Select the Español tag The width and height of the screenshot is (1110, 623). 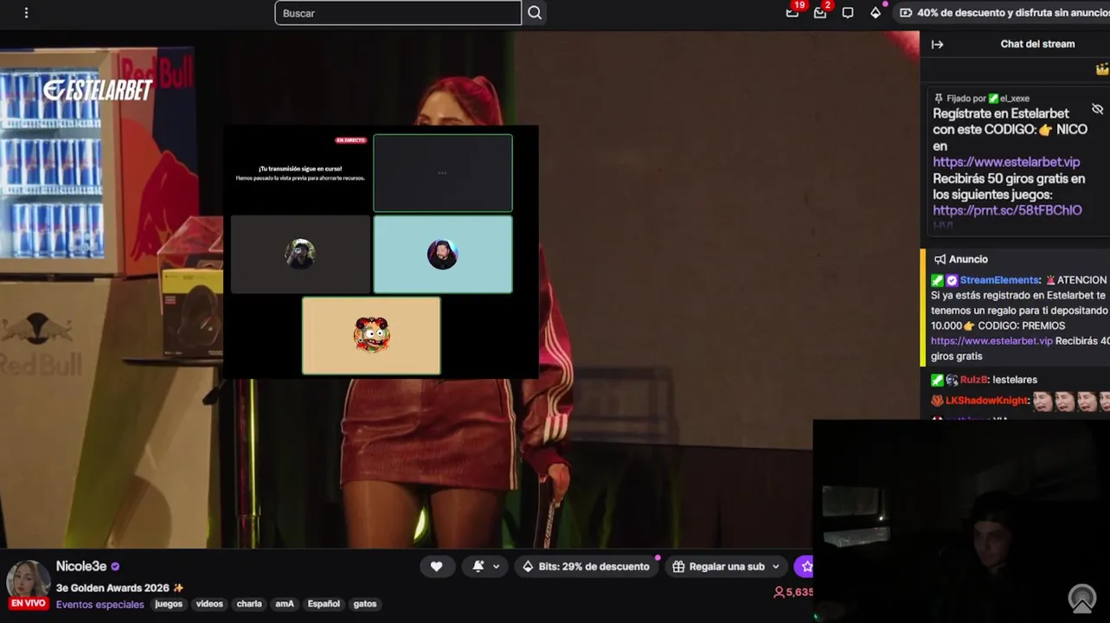coord(324,604)
